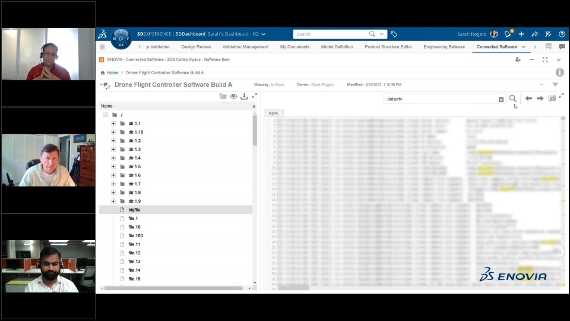Sort by the Name column header
Image resolution: width=570 pixels, height=321 pixels.
click(x=106, y=106)
